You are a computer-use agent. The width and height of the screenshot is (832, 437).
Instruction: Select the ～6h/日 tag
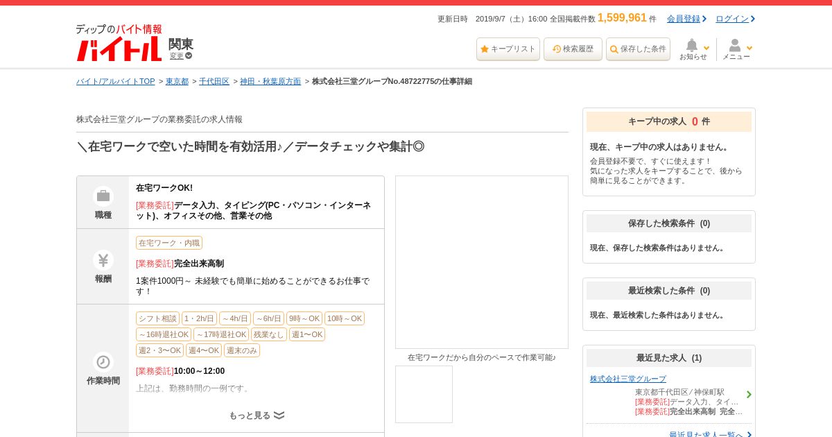(268, 318)
